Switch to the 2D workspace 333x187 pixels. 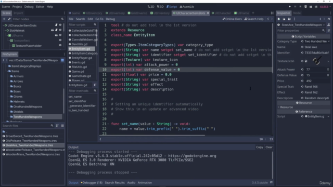(x=151, y=7)
